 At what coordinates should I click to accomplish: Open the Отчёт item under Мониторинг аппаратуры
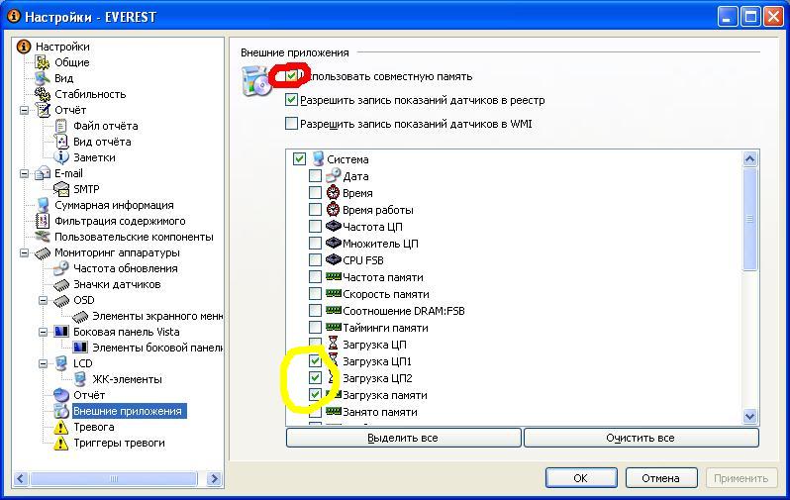(x=89, y=395)
